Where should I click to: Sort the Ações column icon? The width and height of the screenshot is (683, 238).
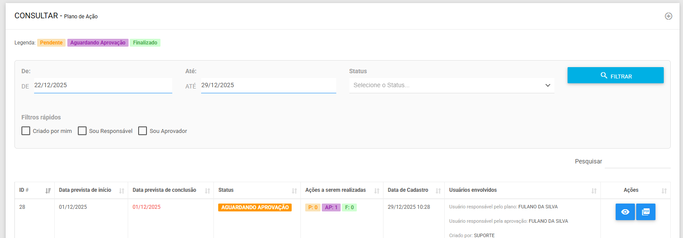tap(664, 190)
